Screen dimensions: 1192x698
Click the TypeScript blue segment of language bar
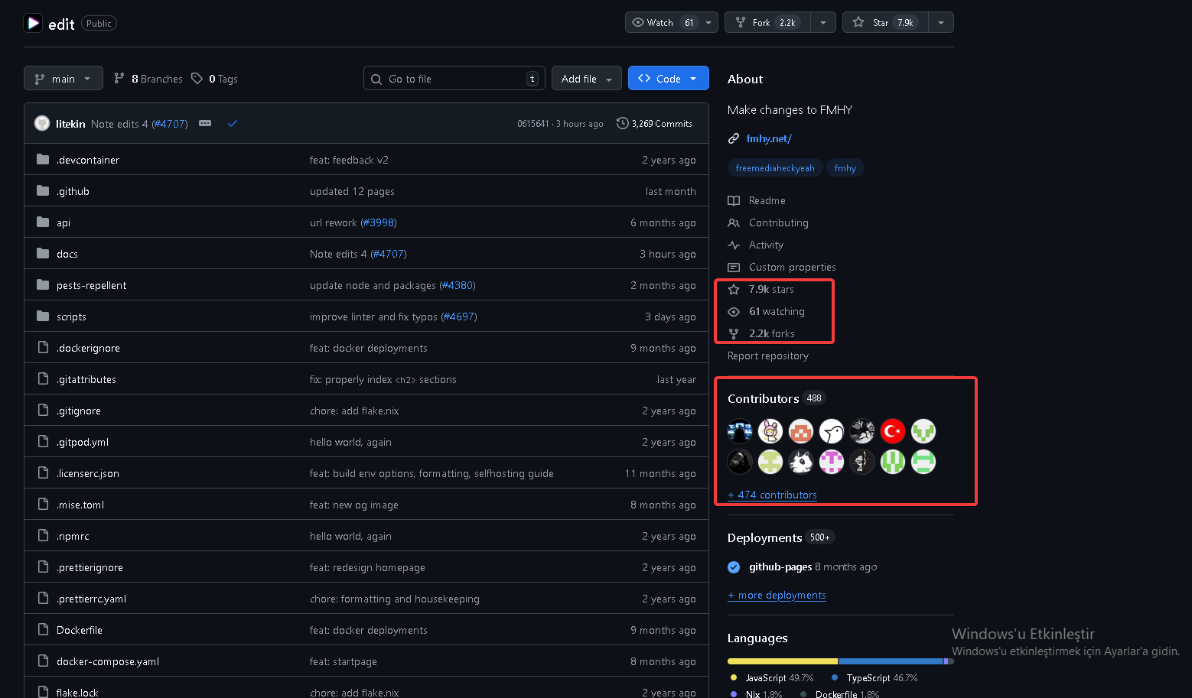891,661
